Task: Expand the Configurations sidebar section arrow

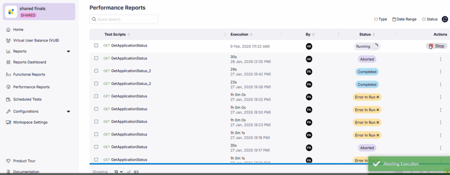Action: (68, 111)
